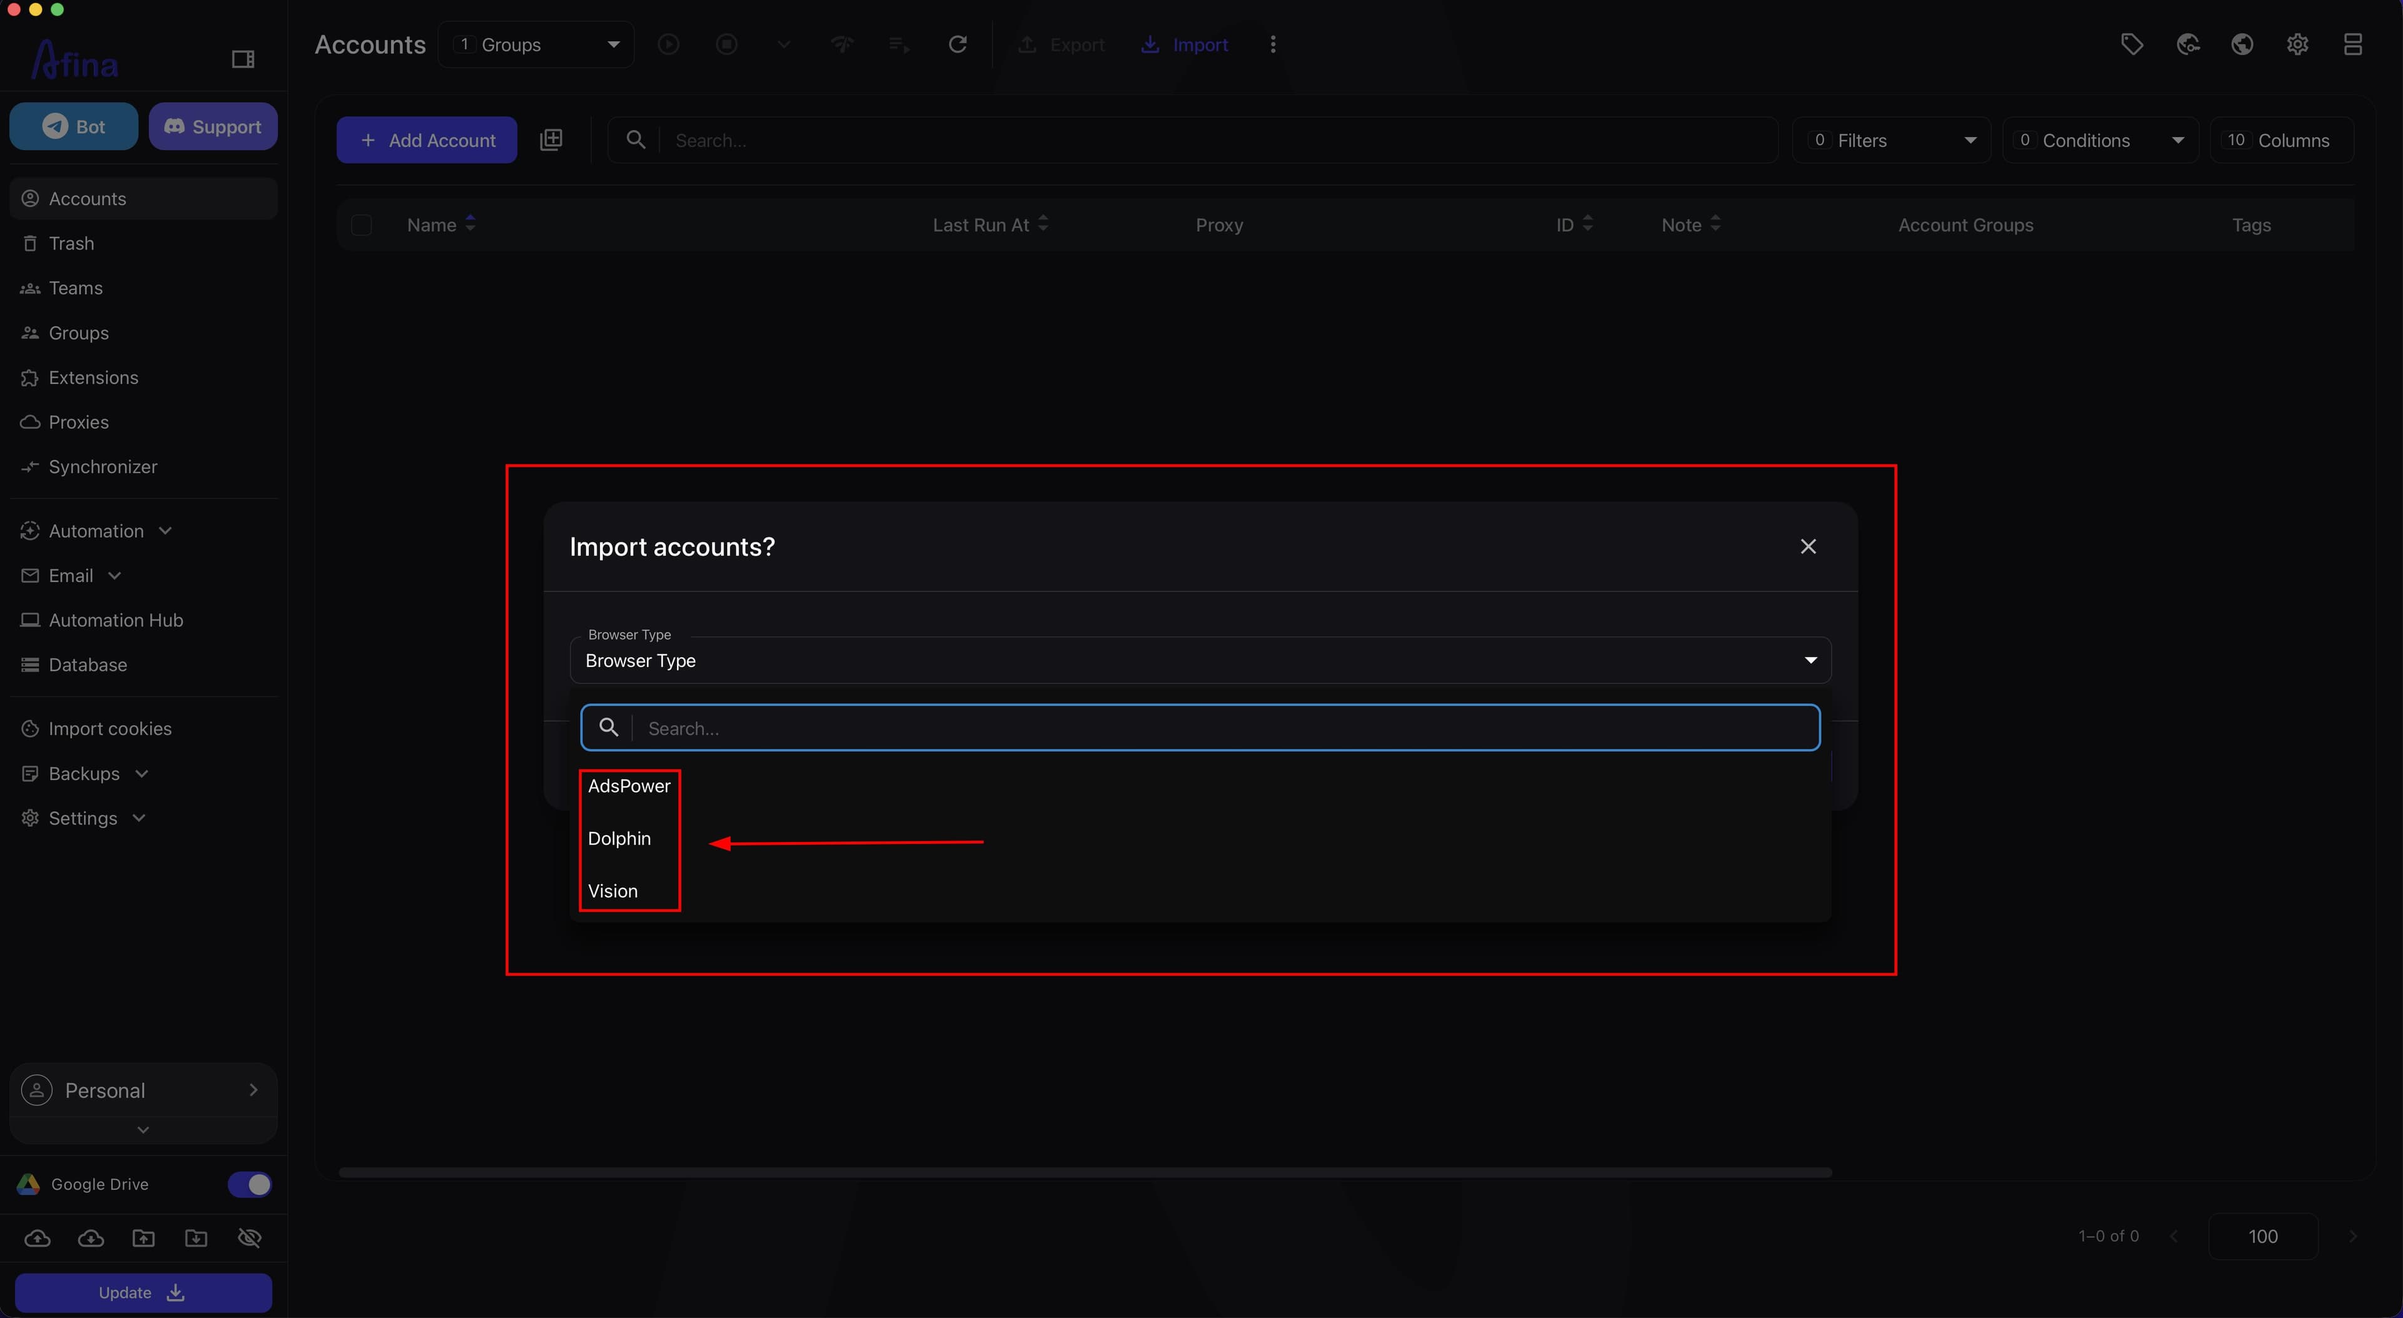Open Automation Hub in sidebar
This screenshot has height=1318, width=2403.
[x=144, y=621]
